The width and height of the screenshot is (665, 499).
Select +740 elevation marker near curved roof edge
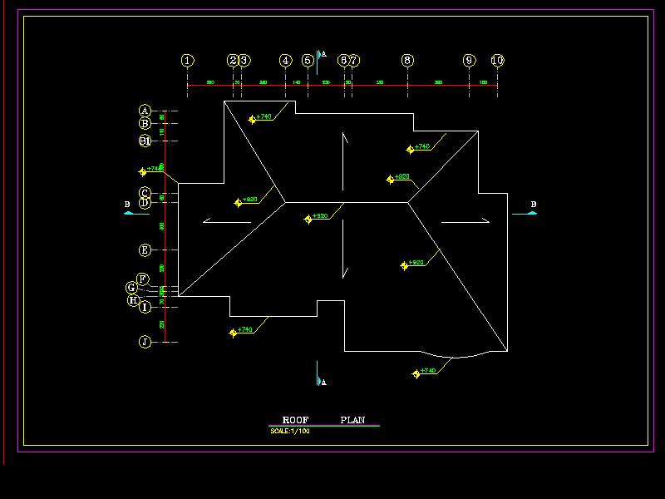click(416, 374)
